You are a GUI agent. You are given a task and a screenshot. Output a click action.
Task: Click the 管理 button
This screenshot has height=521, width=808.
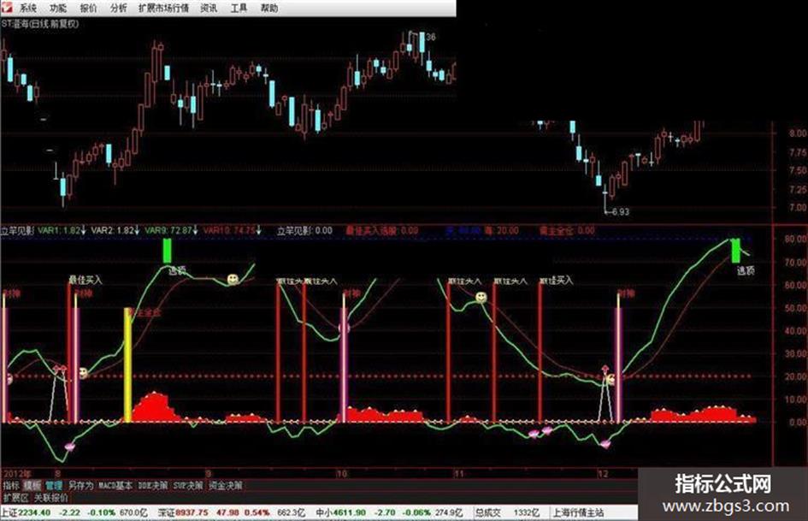[54, 485]
